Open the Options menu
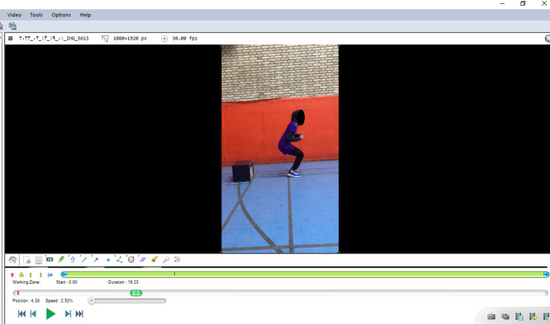550x324 pixels. tap(61, 15)
